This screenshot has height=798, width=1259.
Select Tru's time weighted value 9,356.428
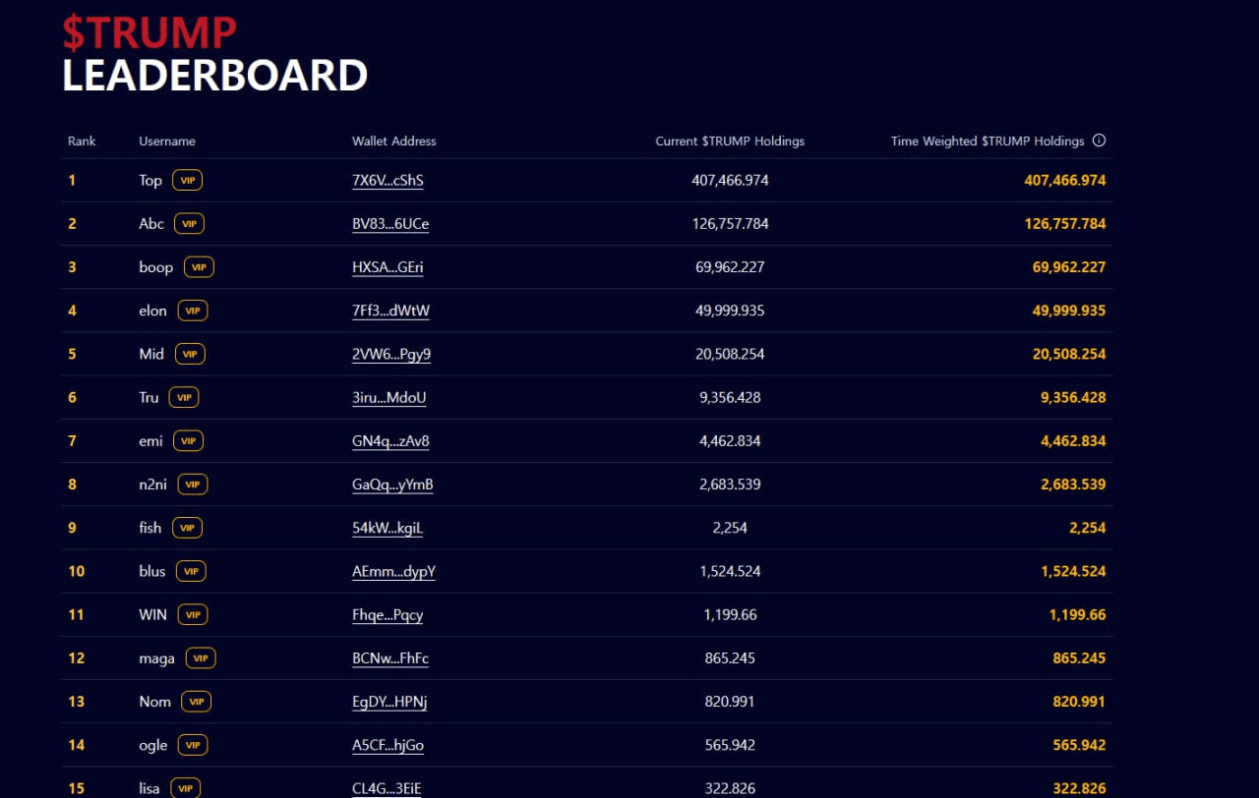tap(1073, 397)
